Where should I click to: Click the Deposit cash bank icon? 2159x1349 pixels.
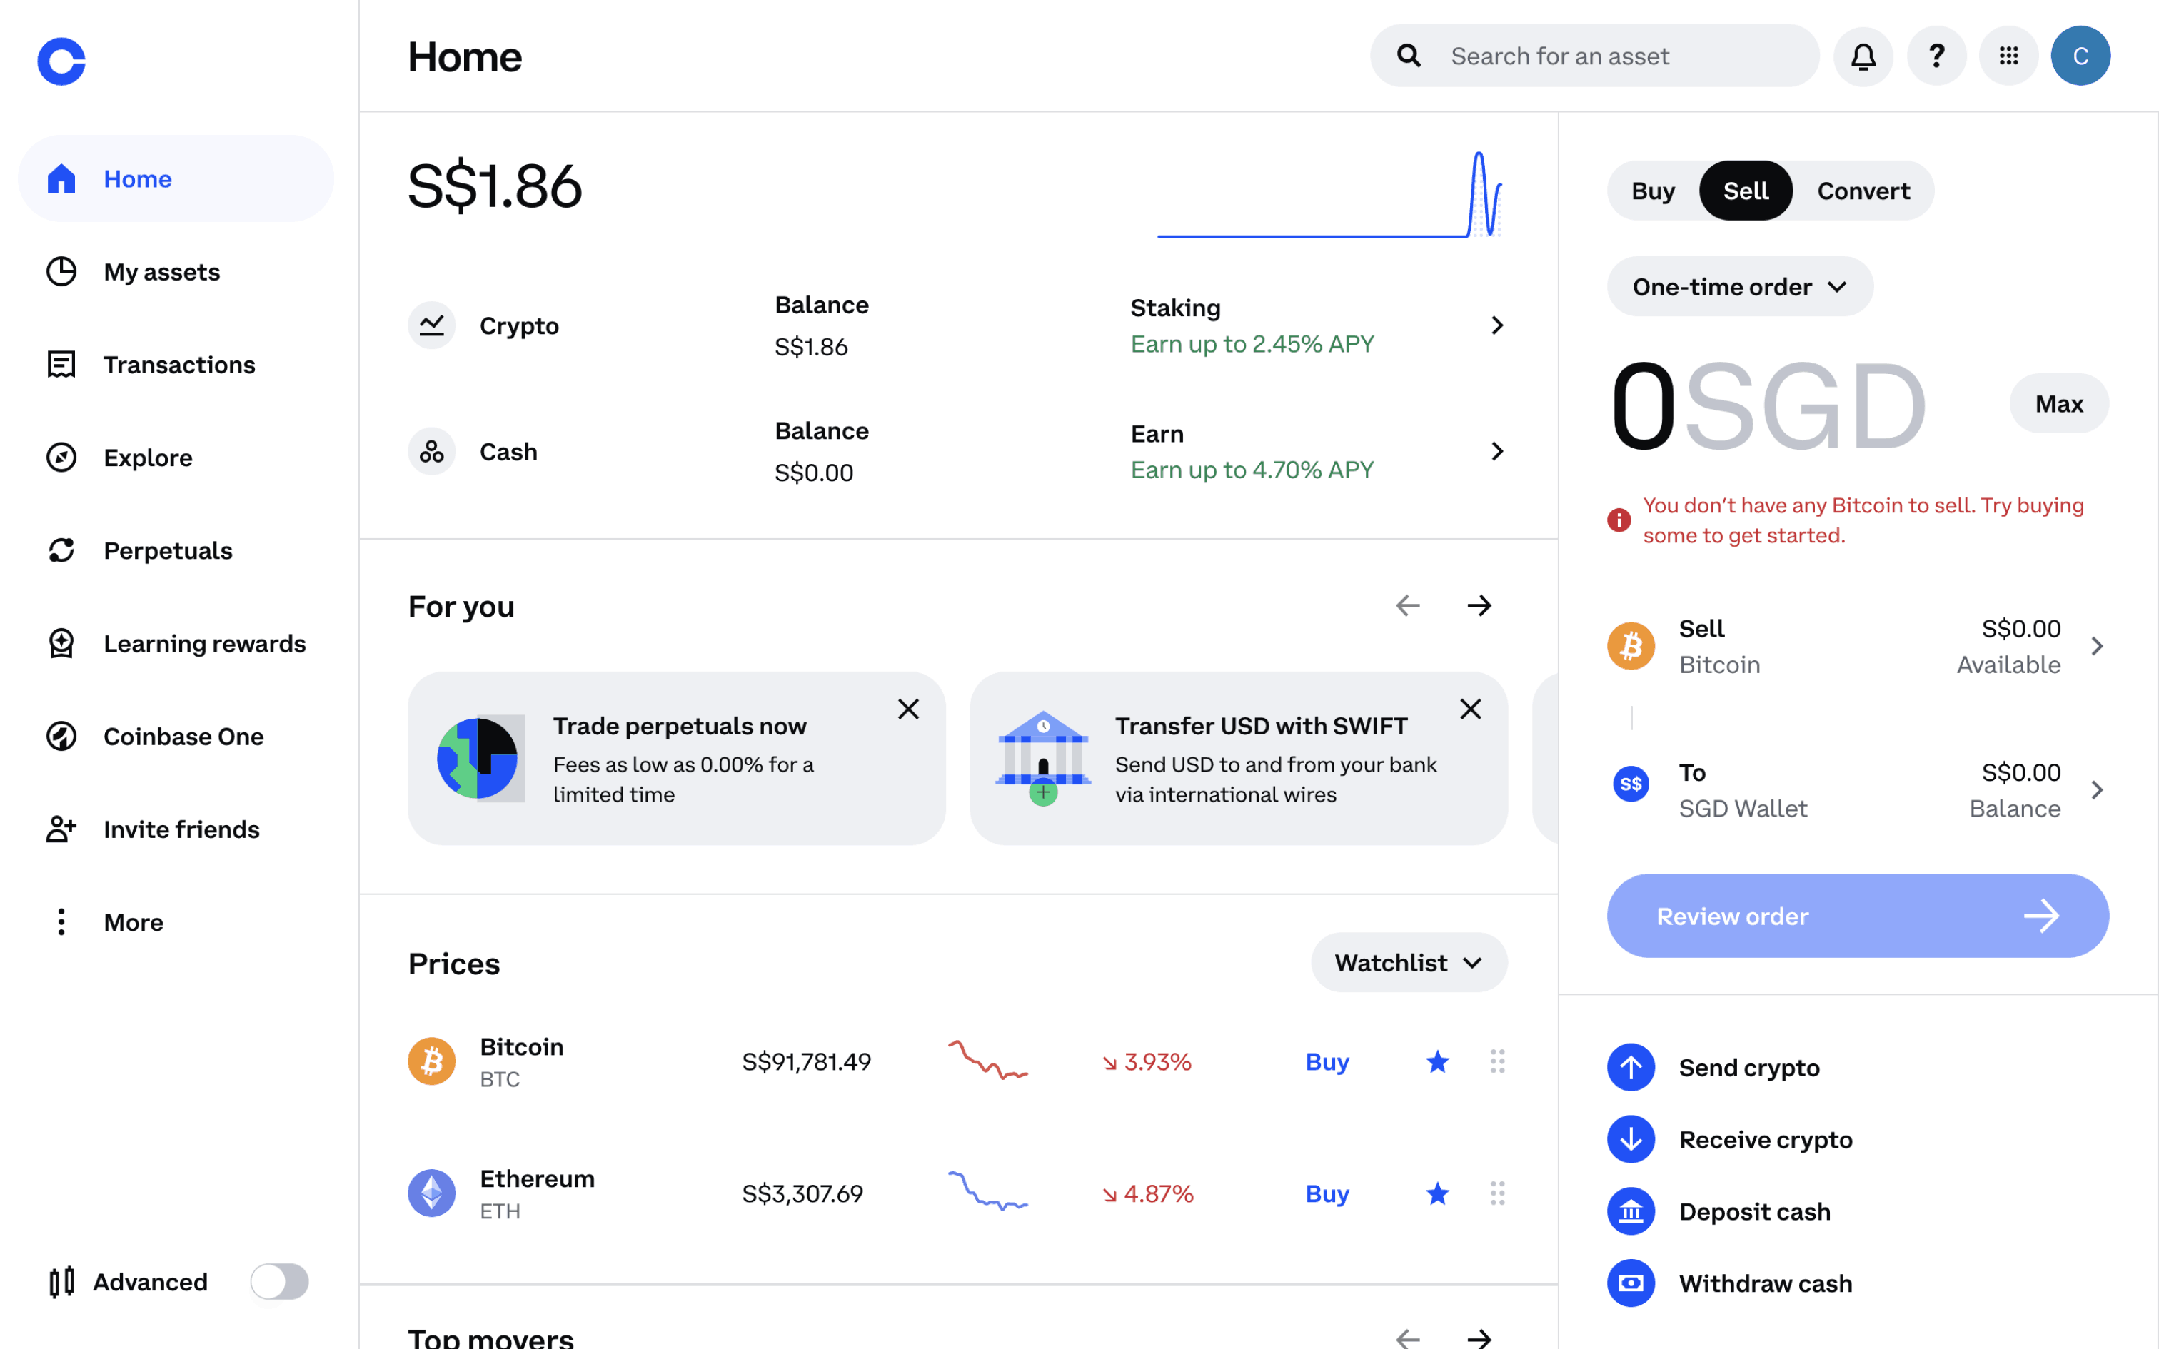pos(1630,1212)
